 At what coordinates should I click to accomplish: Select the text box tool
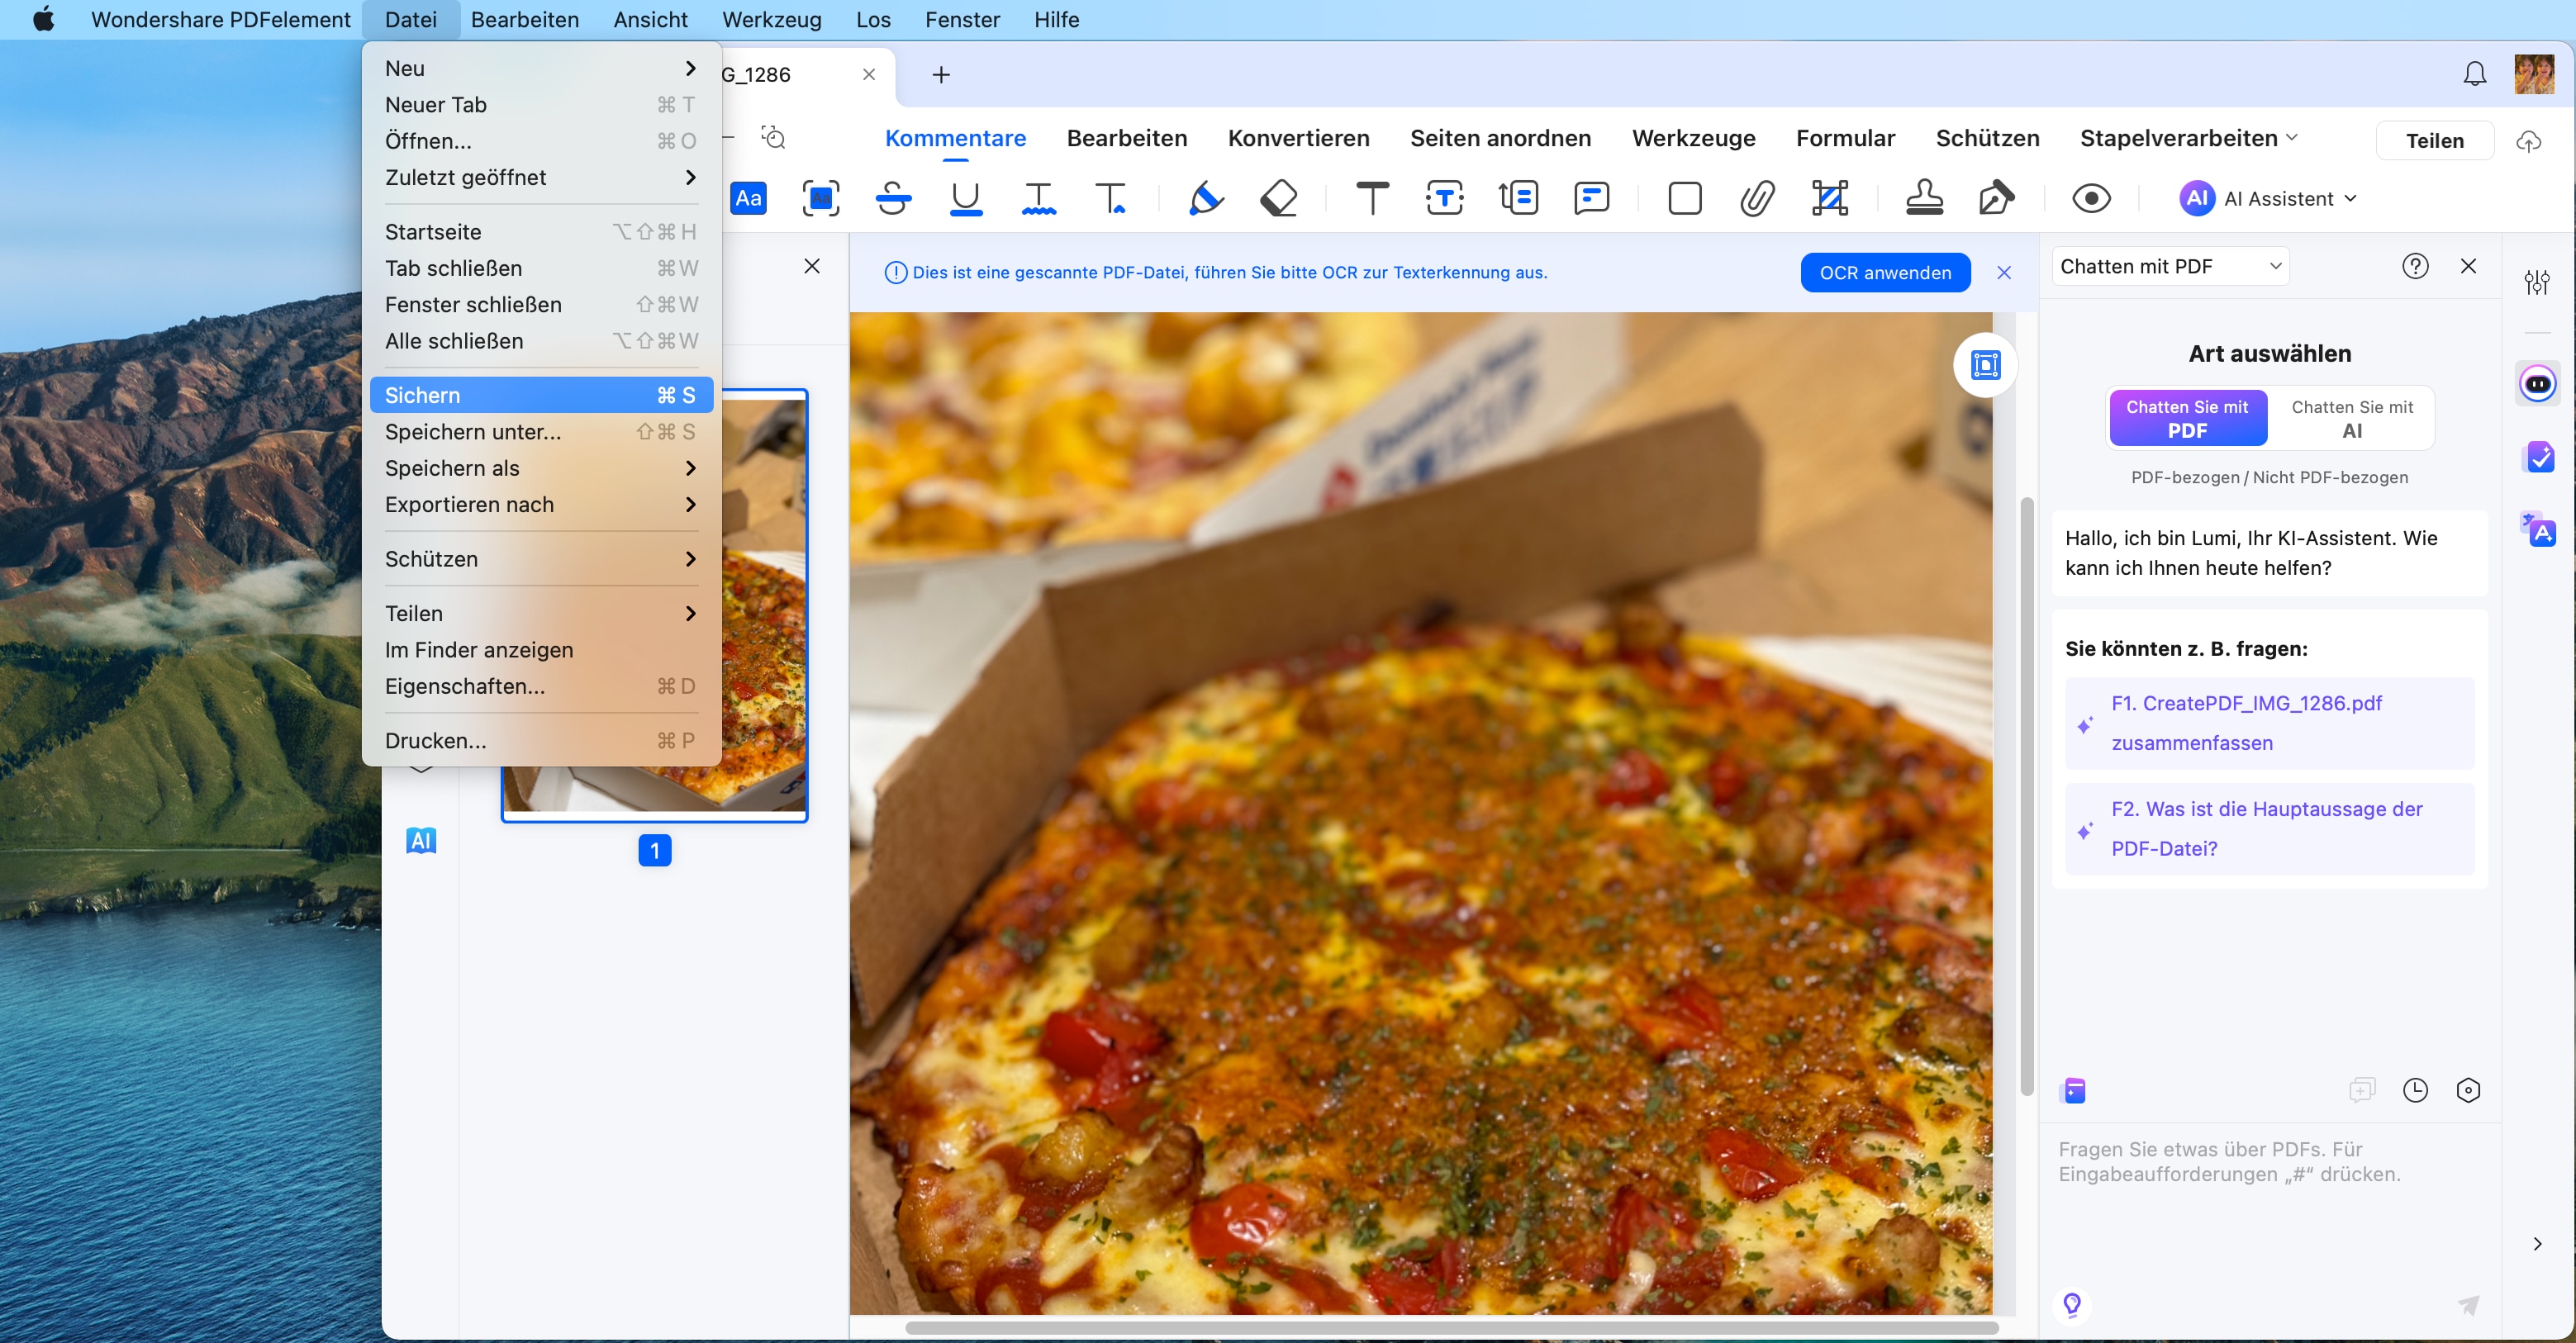pos(1444,198)
